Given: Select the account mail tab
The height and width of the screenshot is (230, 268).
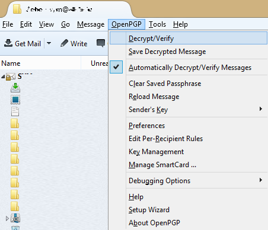Looking at the screenshot, I should pyautogui.click(x=69, y=9).
